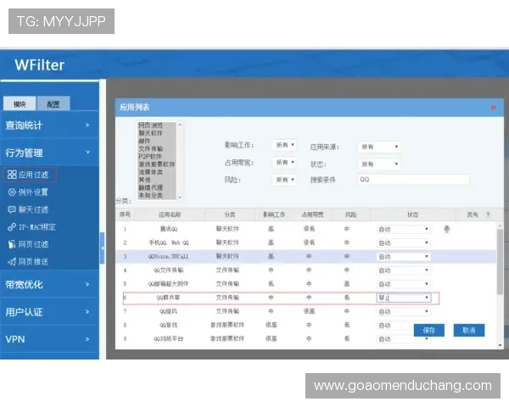Click the 搜索条件 input containing QQ
This screenshot has width=509, height=407.
click(x=413, y=180)
